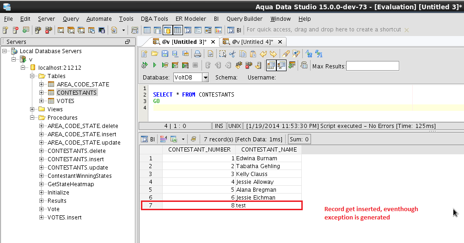This screenshot has height=243, width=464.
Task: Open the export options dropdown arrow in results
Action: point(183,139)
